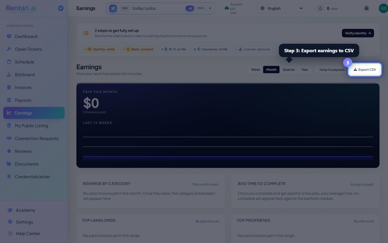Click the clear notifications label
The image size is (388, 243).
click(334, 9)
